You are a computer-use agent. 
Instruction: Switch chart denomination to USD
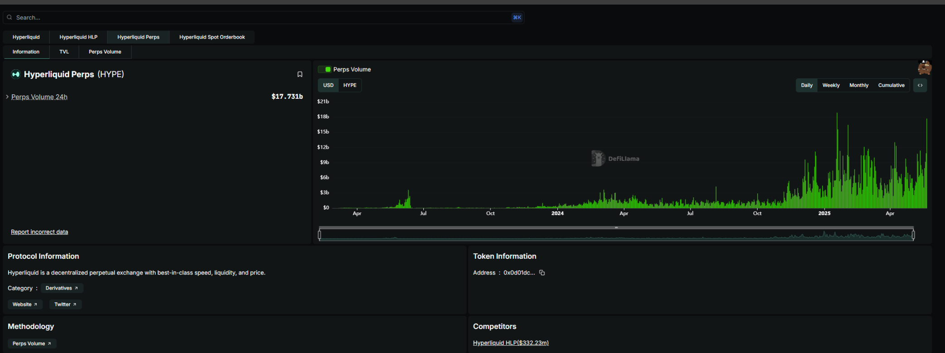pos(328,85)
